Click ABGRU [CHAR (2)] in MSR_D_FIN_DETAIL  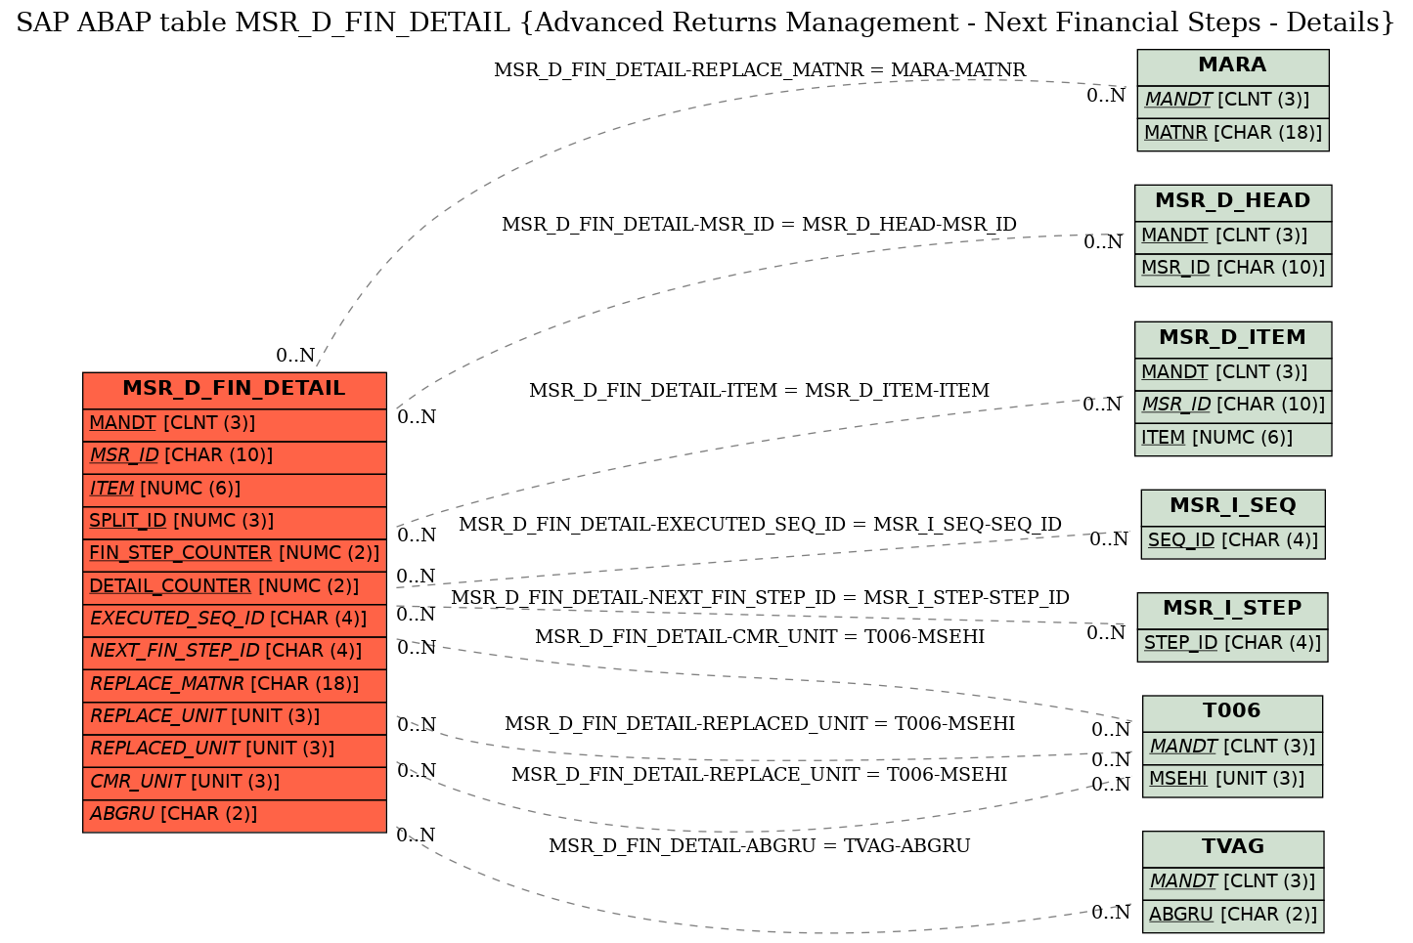pyautogui.click(x=235, y=815)
